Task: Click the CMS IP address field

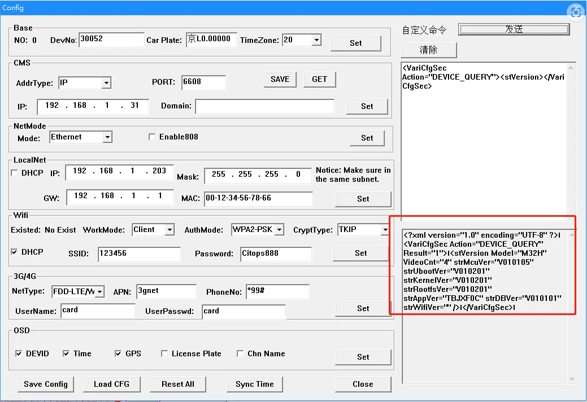Action: [x=93, y=106]
